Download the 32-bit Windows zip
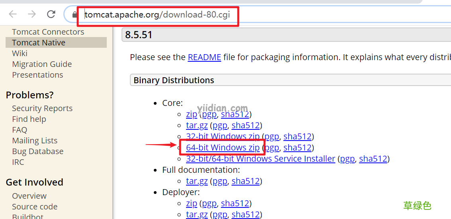This screenshot has width=451, height=219. point(223,137)
